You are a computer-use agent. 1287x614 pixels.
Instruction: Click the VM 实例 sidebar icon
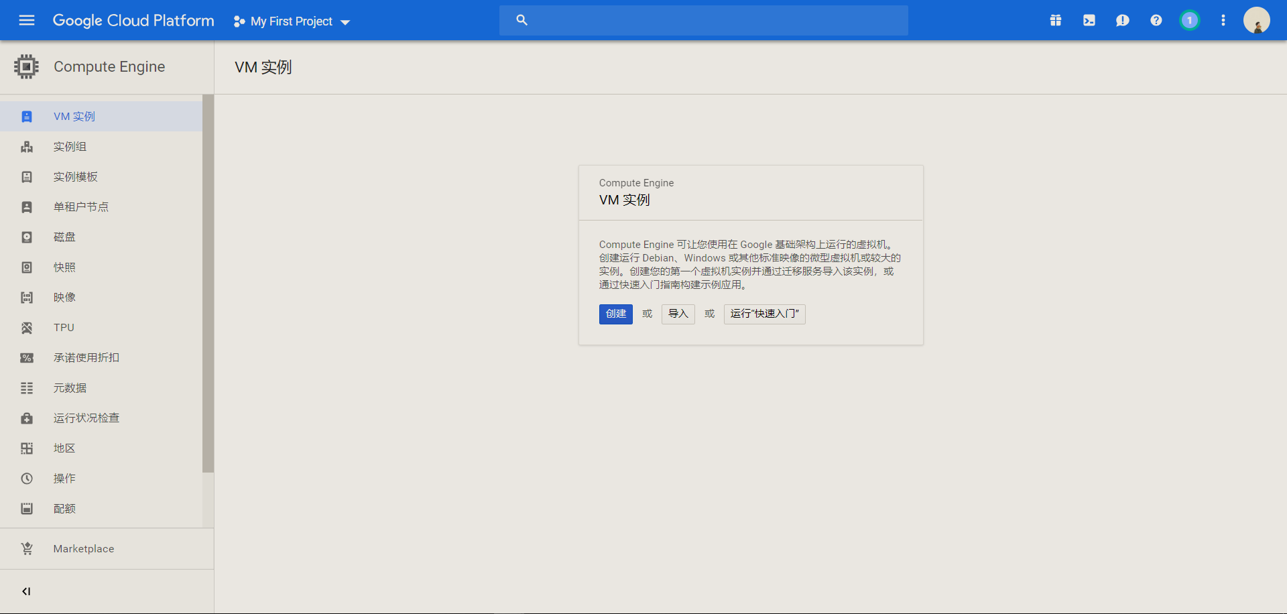point(27,117)
